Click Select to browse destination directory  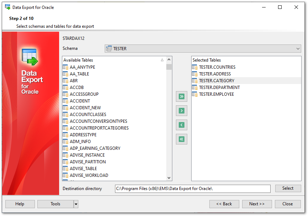pyautogui.click(x=288, y=188)
